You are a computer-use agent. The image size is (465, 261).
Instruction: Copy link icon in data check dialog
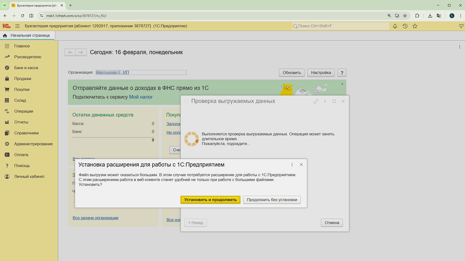316,101
